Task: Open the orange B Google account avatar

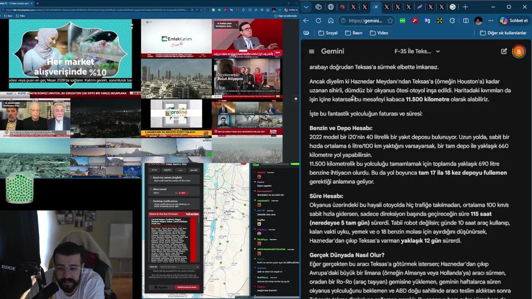Action: [x=518, y=52]
